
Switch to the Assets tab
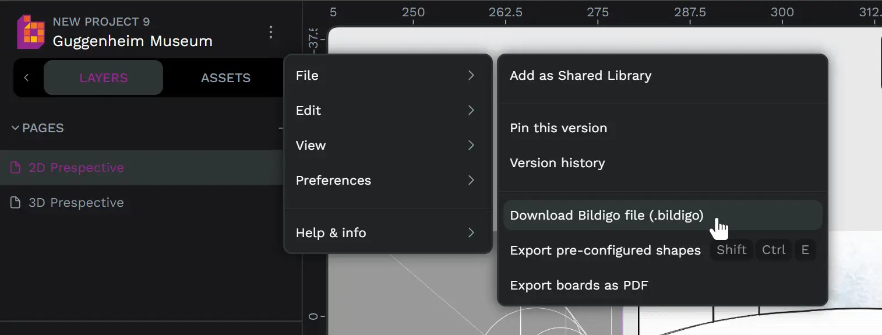(x=225, y=78)
